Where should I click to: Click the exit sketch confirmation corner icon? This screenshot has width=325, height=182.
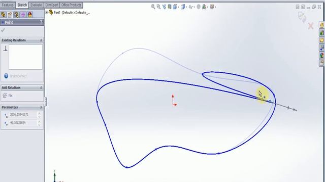tap(302, 17)
